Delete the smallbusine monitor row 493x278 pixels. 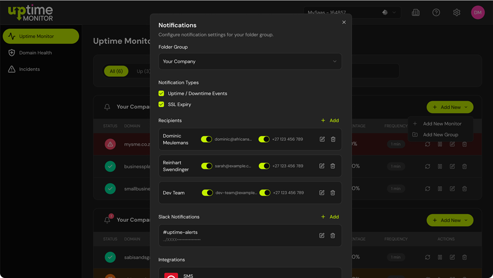(465, 189)
